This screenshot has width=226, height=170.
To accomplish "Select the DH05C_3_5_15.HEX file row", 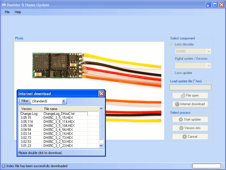I will coord(59,118).
